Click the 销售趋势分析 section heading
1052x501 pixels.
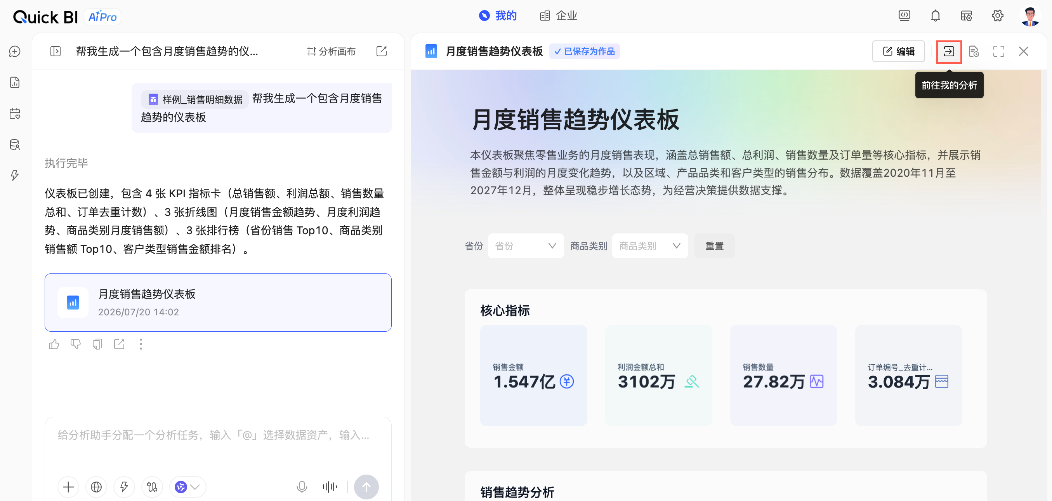(x=517, y=492)
